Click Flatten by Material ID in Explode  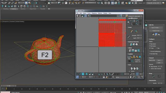137,57
